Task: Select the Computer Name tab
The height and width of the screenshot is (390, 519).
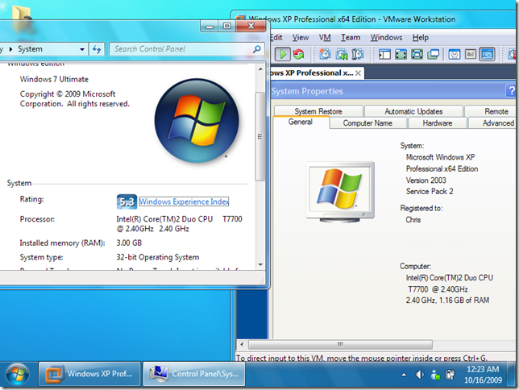Action: pos(367,123)
